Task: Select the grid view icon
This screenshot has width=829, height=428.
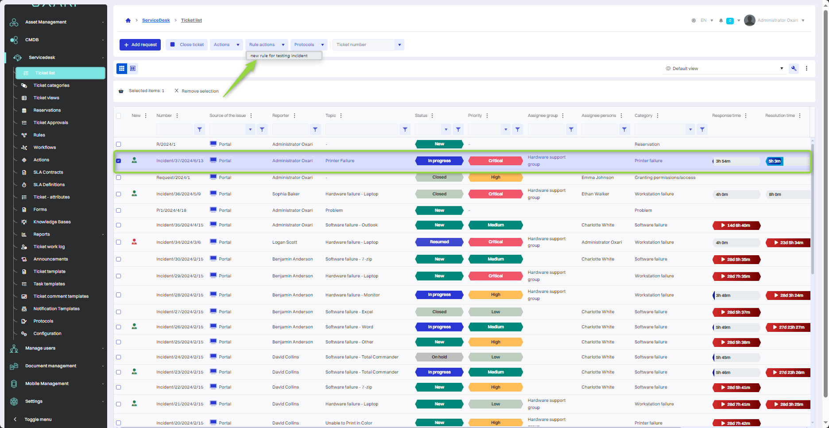Action: pyautogui.click(x=121, y=68)
